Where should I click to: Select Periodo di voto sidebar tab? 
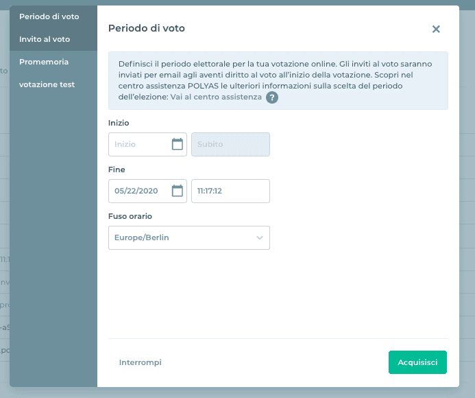pos(49,16)
